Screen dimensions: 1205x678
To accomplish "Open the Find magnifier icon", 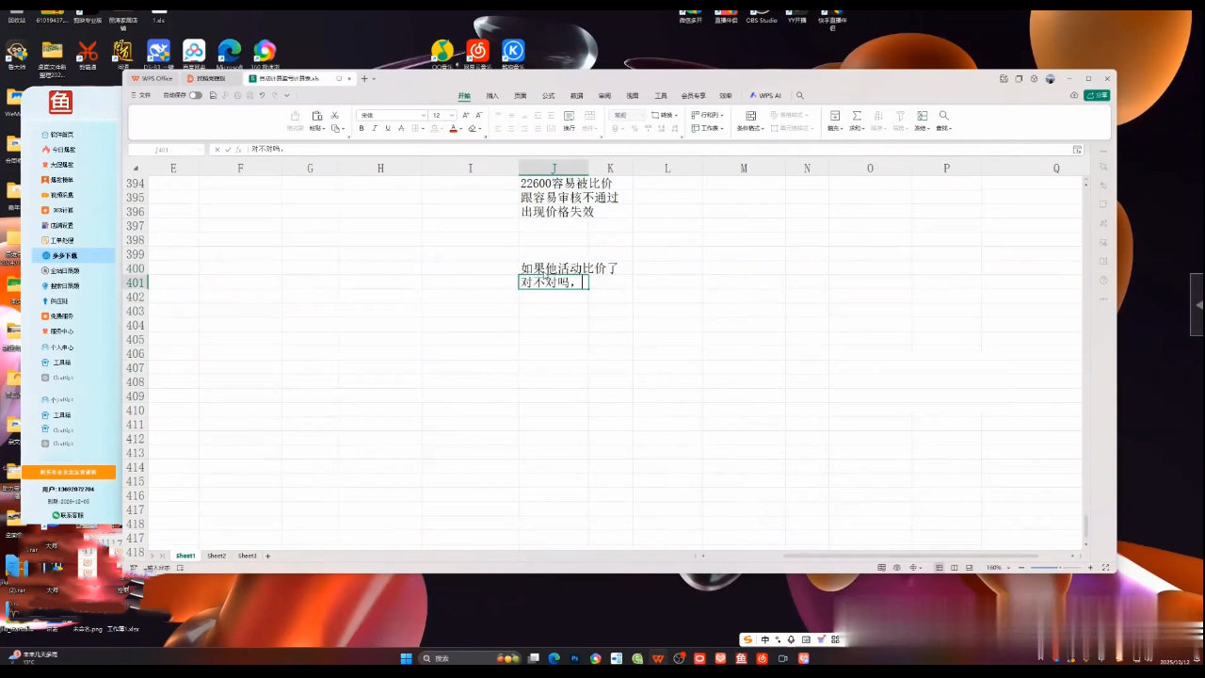I will (x=943, y=115).
